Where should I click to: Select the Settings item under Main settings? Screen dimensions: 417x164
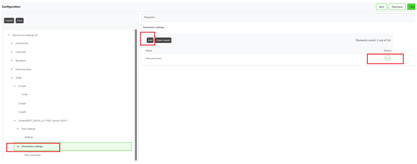pos(29,137)
